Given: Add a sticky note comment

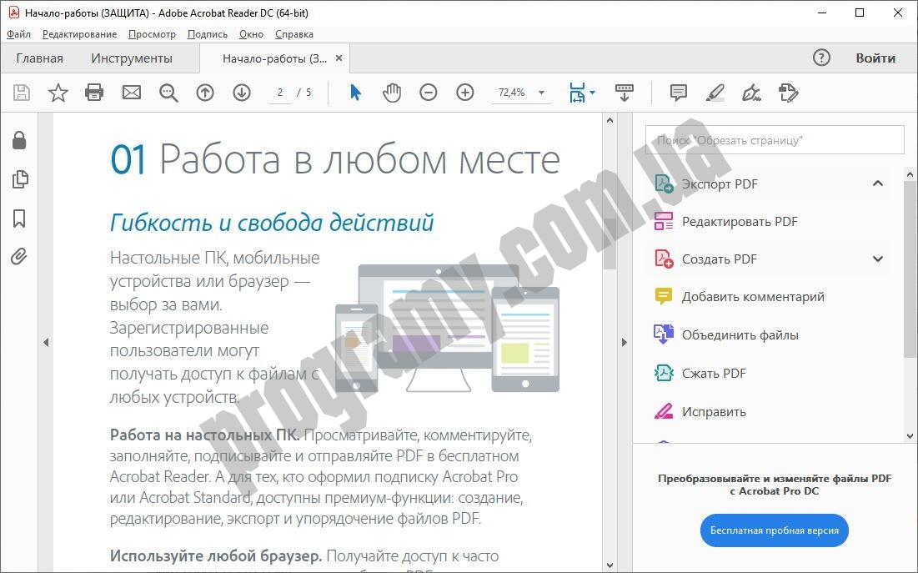Looking at the screenshot, I should tap(679, 93).
